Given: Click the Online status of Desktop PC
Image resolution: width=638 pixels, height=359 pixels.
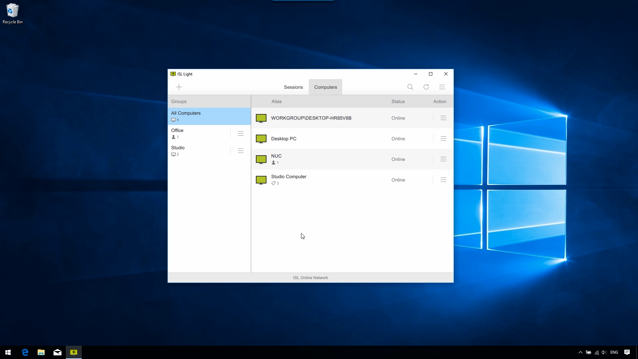Looking at the screenshot, I should 398,139.
